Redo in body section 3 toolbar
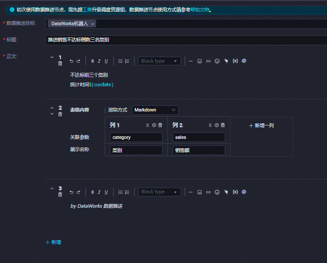The height and width of the screenshot is (263, 327). [78, 192]
